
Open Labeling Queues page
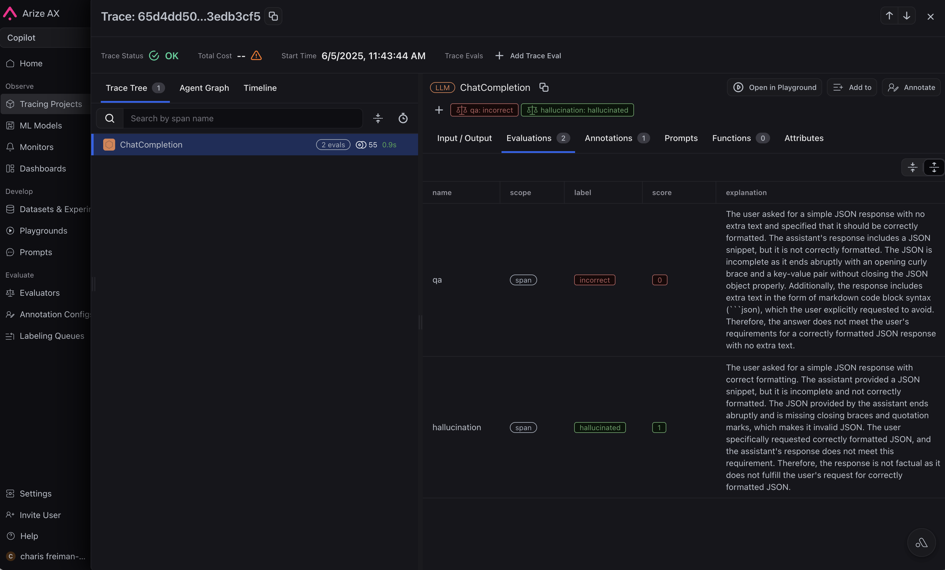[x=45, y=336]
